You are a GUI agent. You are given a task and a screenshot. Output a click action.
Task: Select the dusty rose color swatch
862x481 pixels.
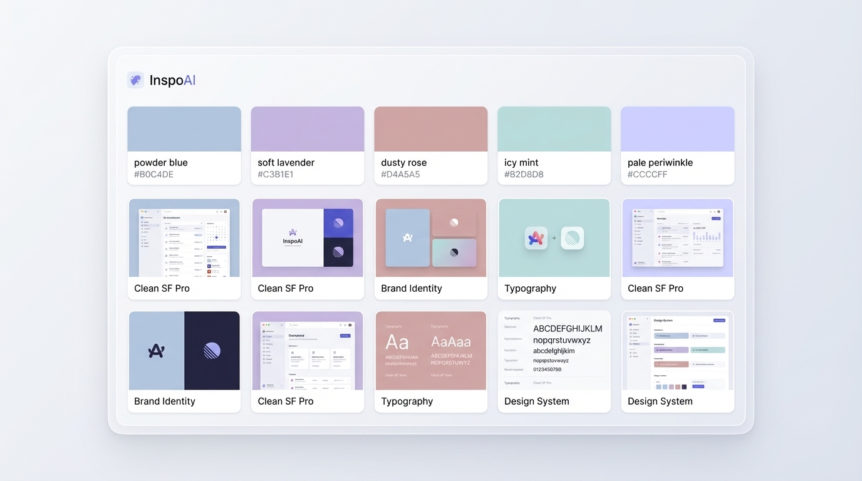pos(430,128)
